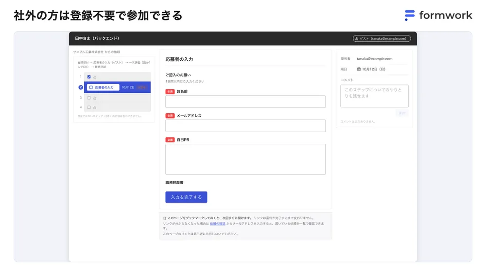Click the 担当者 label
Screen dimensions: 486x274
(x=345, y=59)
